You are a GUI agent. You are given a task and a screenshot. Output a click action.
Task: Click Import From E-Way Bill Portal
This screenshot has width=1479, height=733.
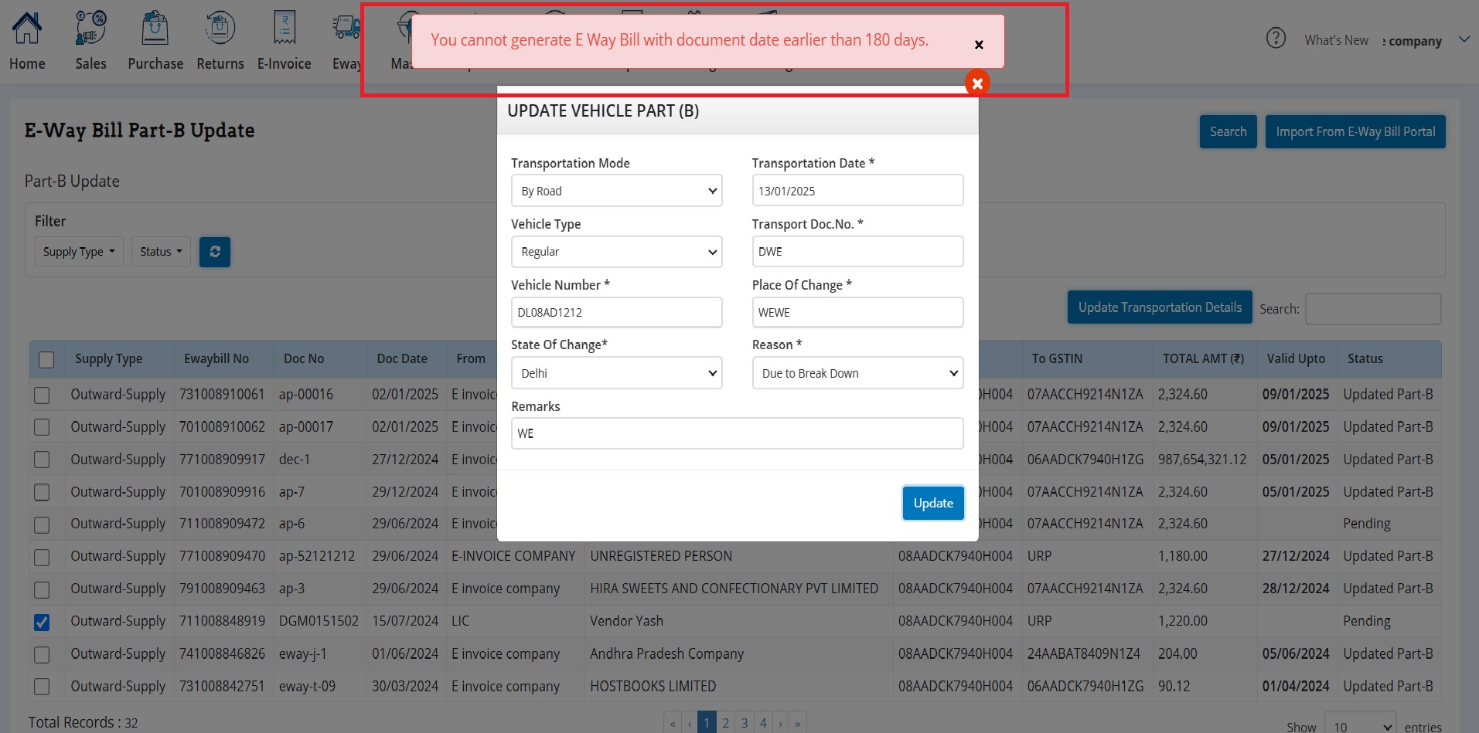click(1355, 131)
